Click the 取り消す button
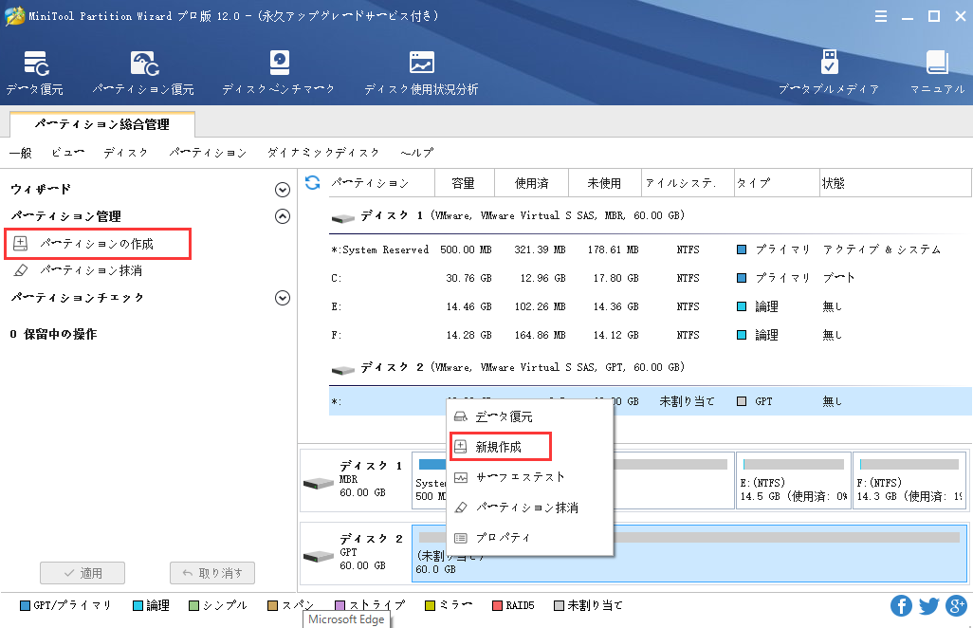 212,573
